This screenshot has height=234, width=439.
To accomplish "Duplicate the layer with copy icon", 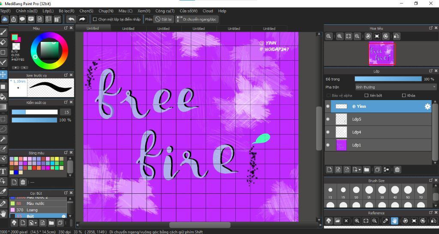I will tap(377, 169).
